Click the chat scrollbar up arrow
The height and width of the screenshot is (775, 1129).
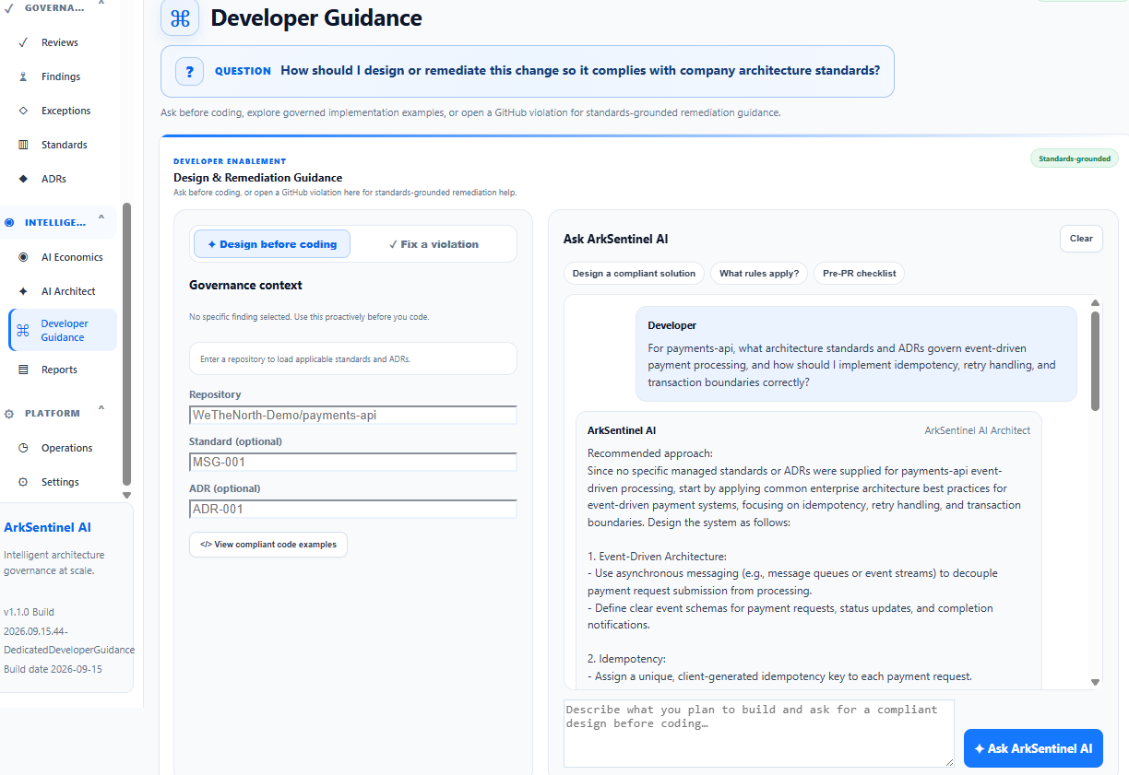tap(1095, 302)
